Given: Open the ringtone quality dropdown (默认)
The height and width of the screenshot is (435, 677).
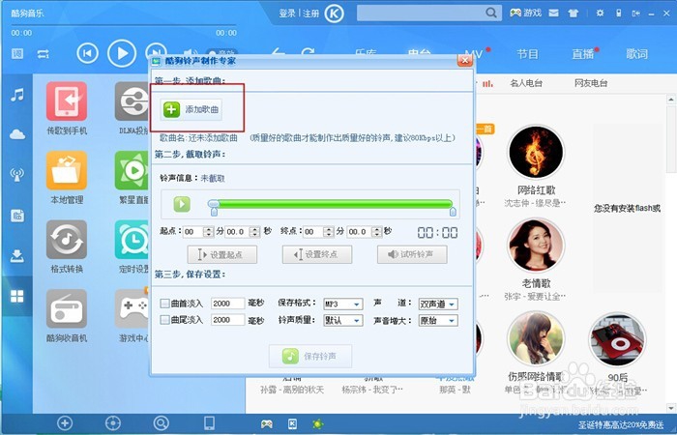Looking at the screenshot, I should pos(343,320).
